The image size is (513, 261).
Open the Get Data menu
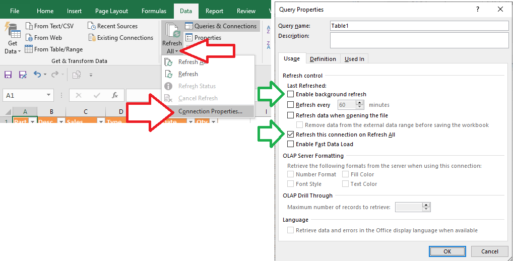click(x=13, y=39)
